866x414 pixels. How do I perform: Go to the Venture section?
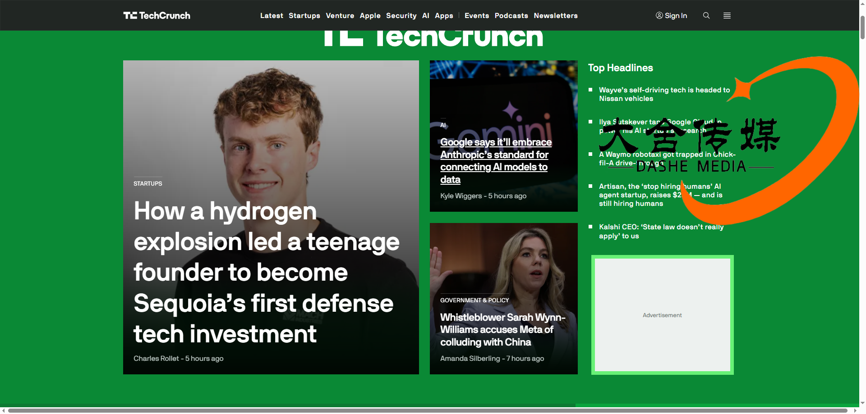(x=340, y=15)
